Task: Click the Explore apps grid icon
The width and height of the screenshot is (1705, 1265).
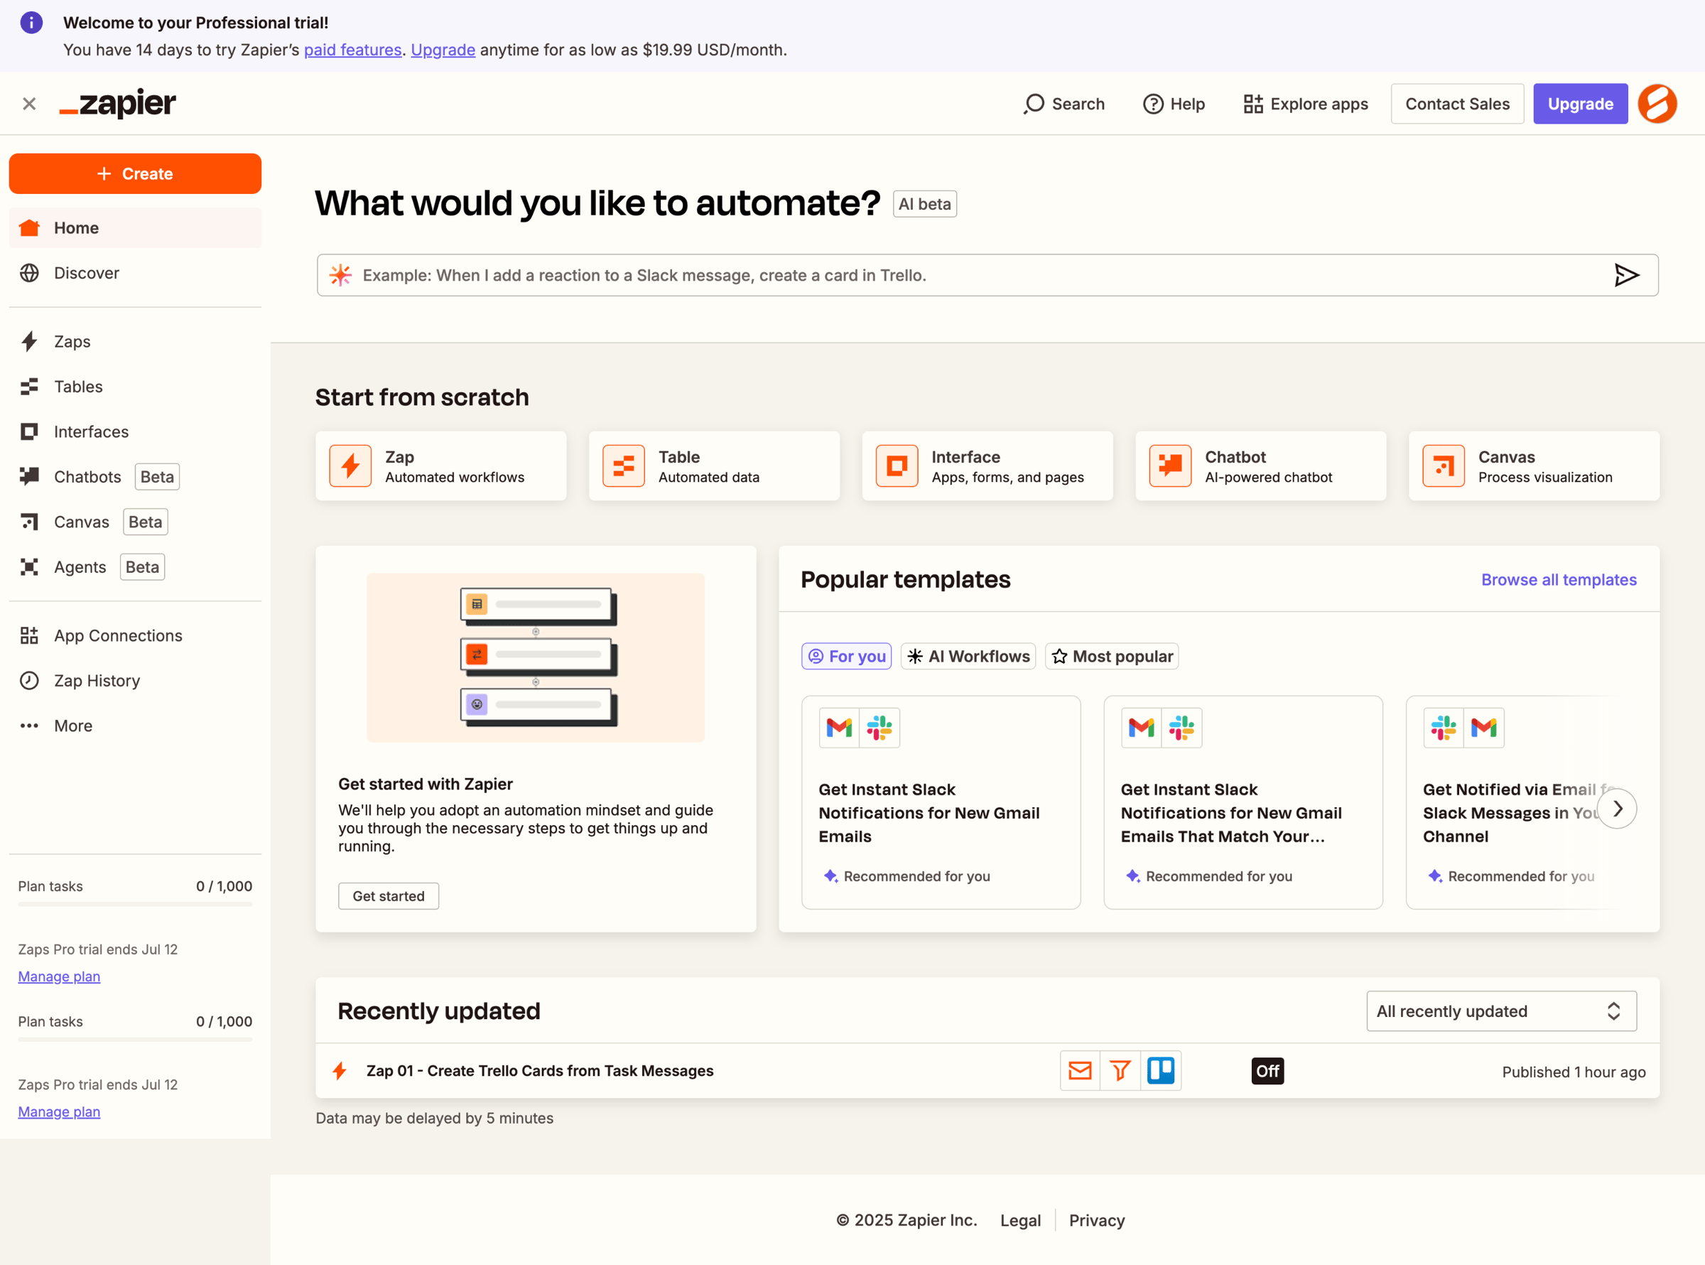Action: click(1252, 103)
